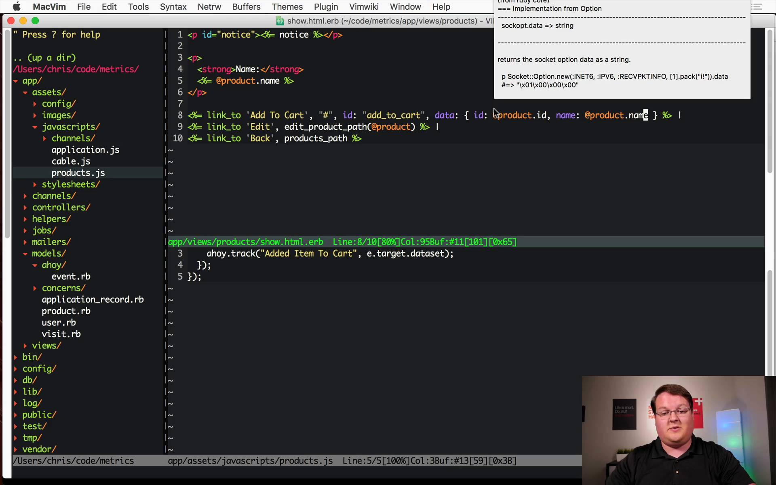776x485 pixels.
Task: Collapse the assets/ folder arrow
Action: click(x=25, y=93)
